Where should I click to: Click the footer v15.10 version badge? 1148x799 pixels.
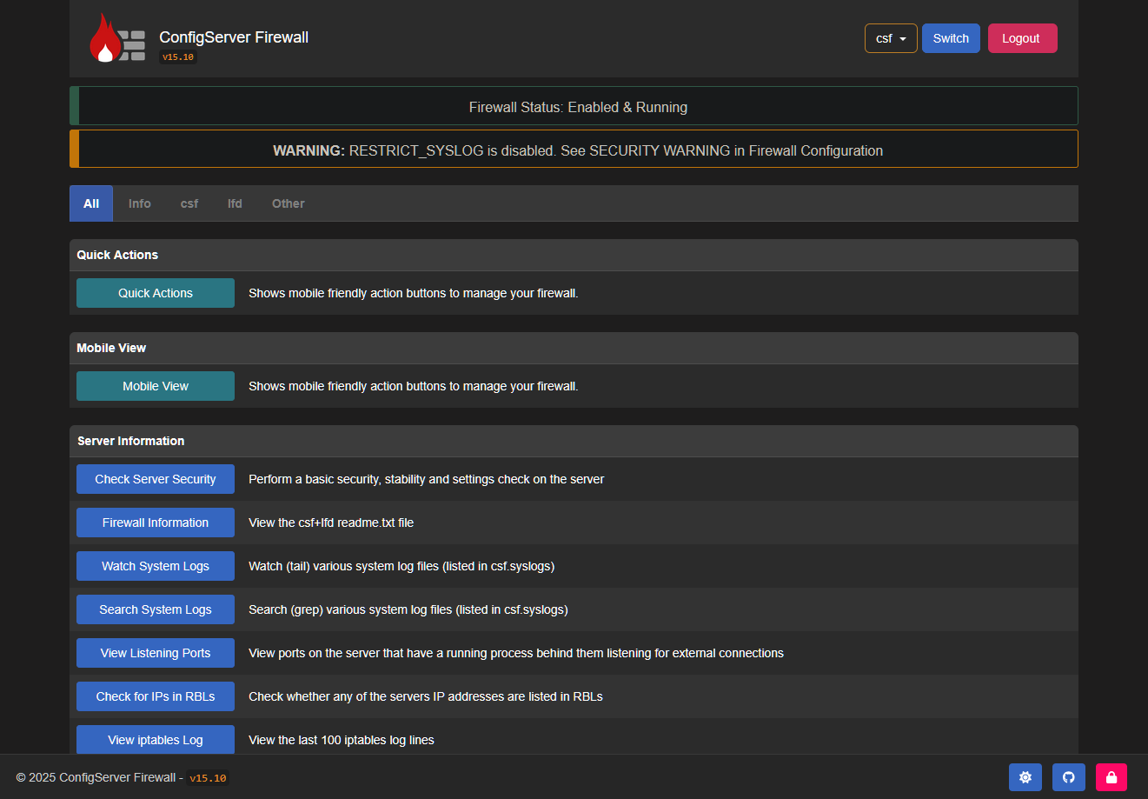point(209,778)
